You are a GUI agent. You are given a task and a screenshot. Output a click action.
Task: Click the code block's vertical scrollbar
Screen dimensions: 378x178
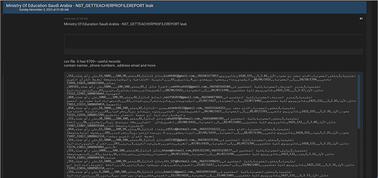pos(359,101)
